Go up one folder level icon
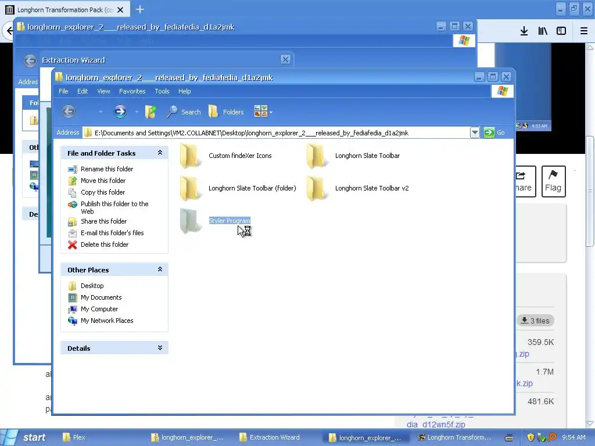This screenshot has width=595, height=446. tap(150, 111)
